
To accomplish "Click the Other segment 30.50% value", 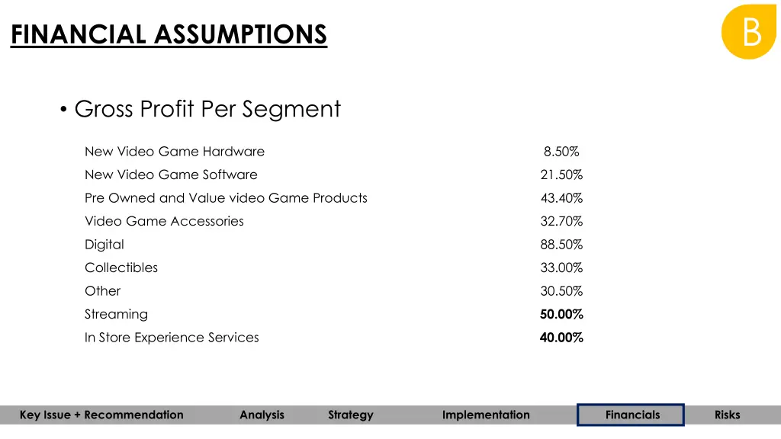I will [x=561, y=290].
